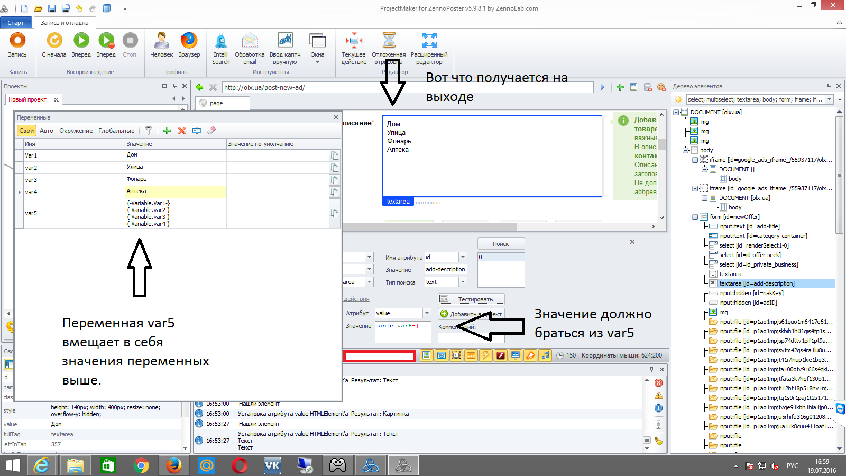Toggle error messages filter in log

659,383
